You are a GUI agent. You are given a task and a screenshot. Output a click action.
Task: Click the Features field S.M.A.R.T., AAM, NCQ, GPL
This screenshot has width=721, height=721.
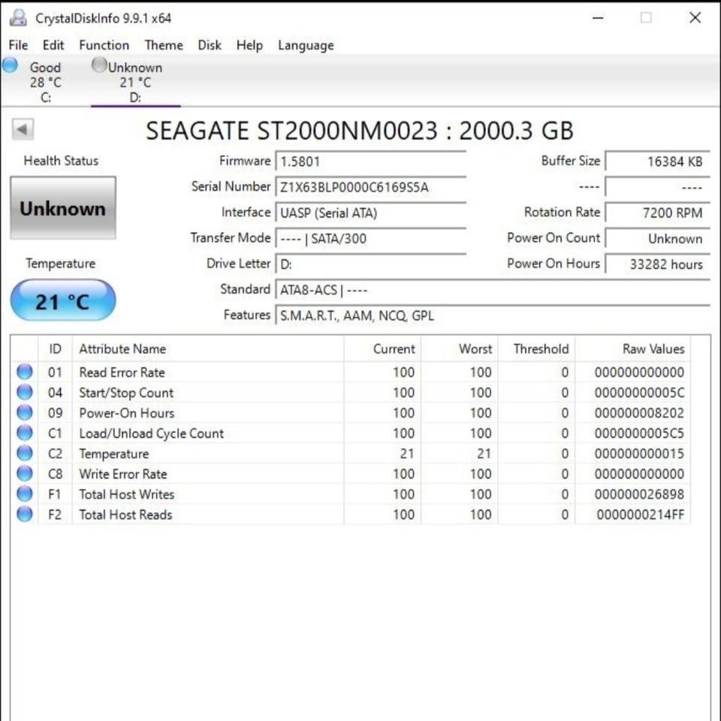[493, 316]
